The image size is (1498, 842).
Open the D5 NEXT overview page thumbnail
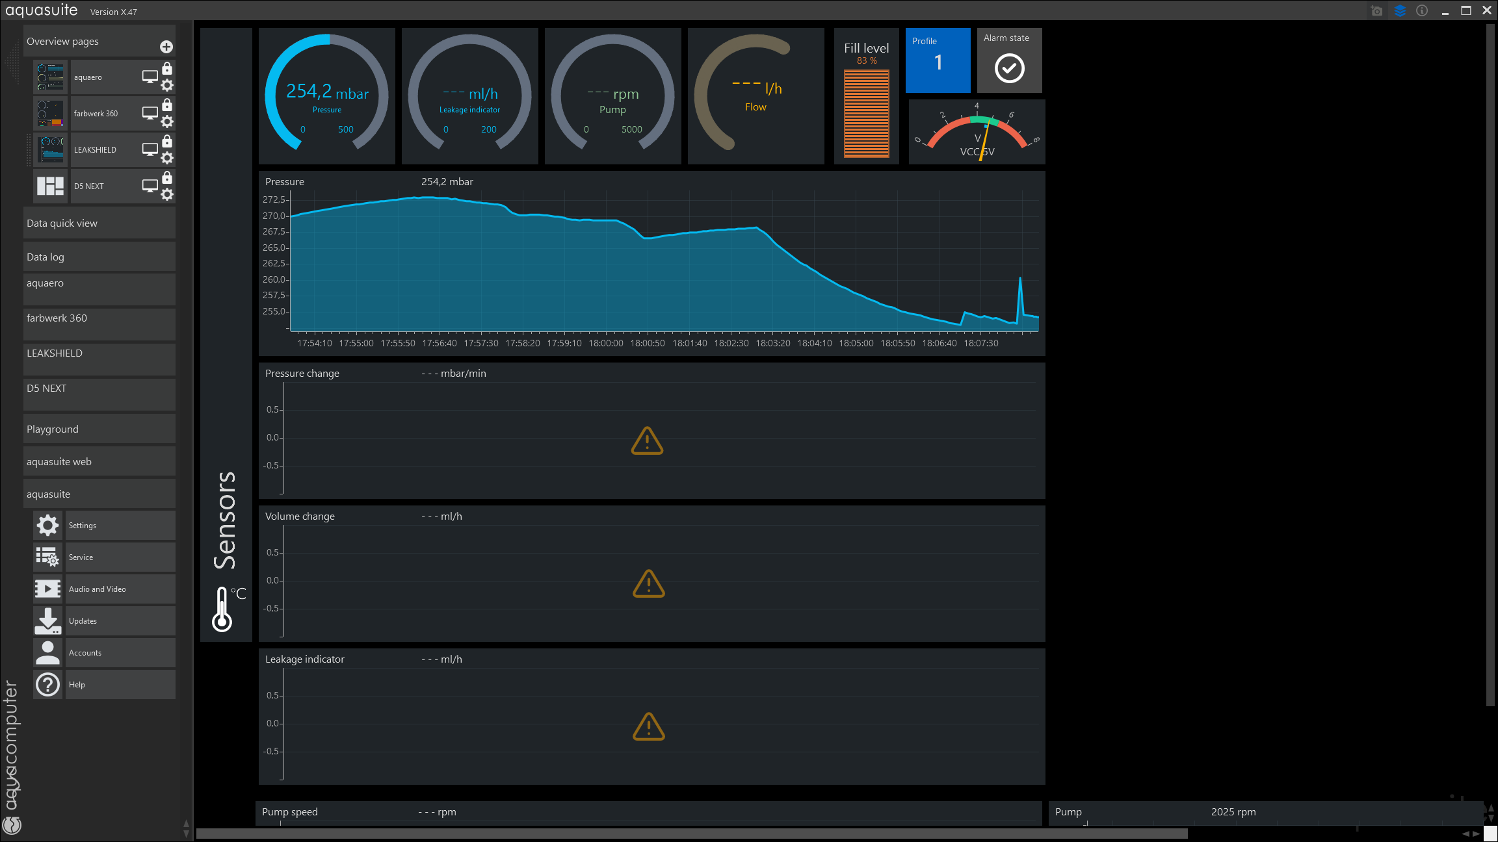pyautogui.click(x=50, y=186)
